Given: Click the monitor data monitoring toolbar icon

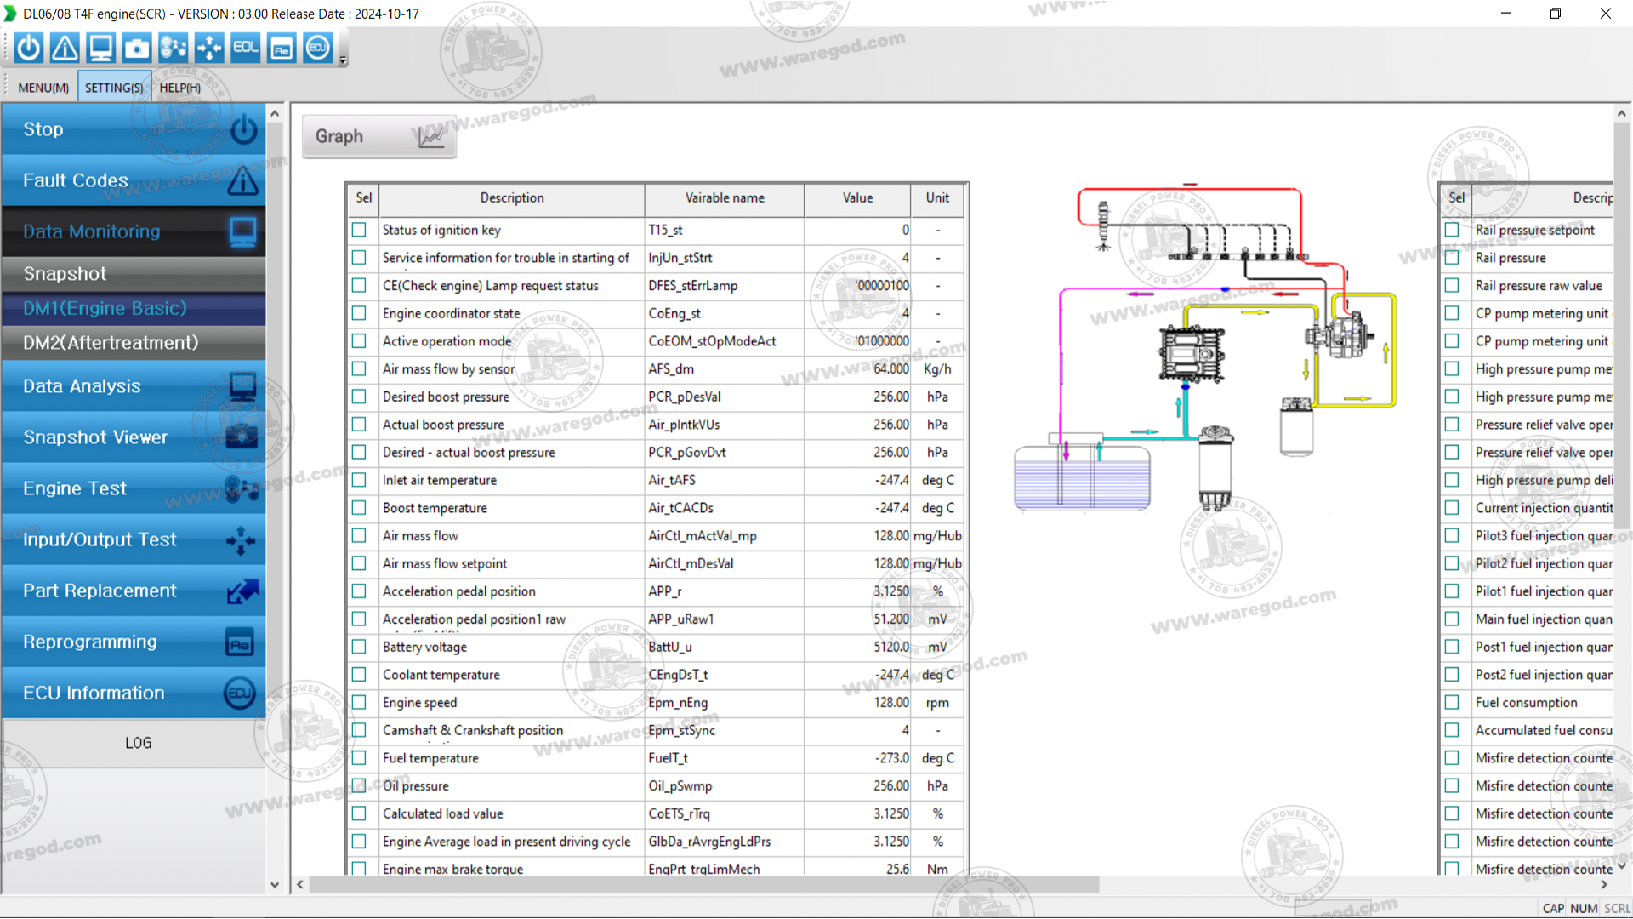Looking at the screenshot, I should [100, 48].
